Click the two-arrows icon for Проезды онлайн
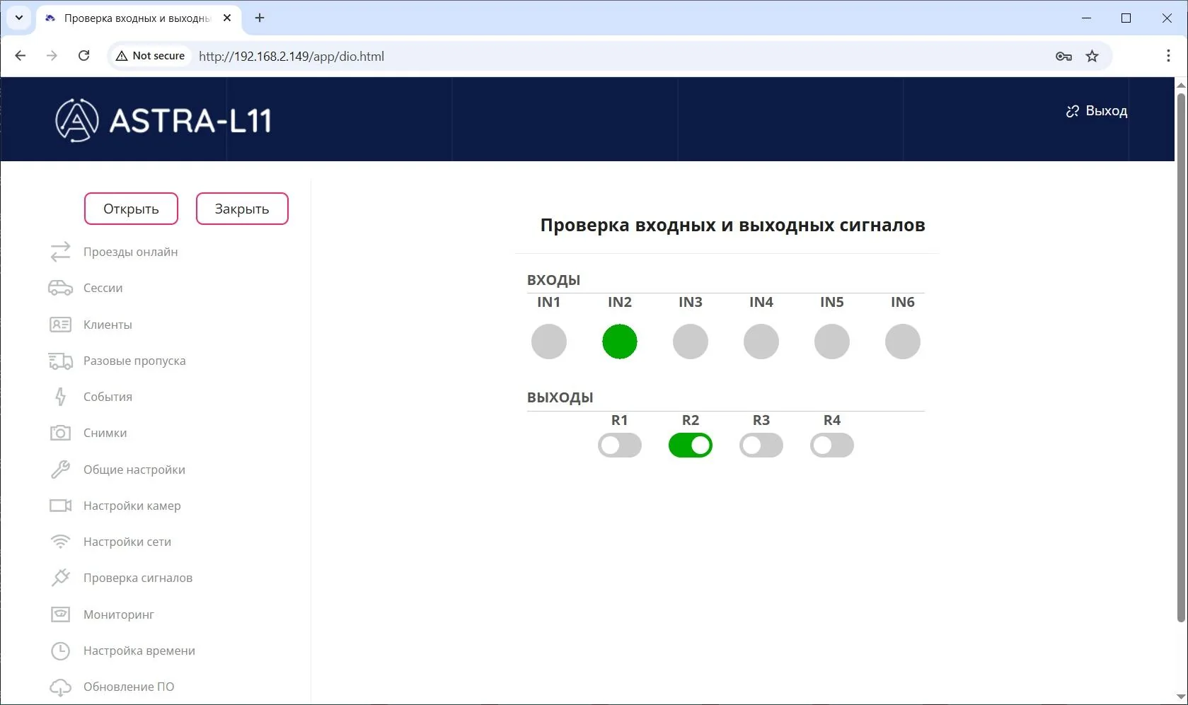1188x705 pixels. coord(60,252)
